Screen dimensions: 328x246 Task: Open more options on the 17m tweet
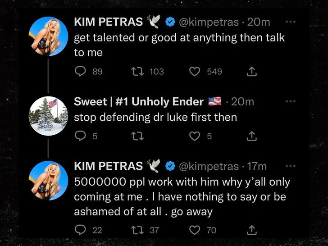tap(291, 166)
